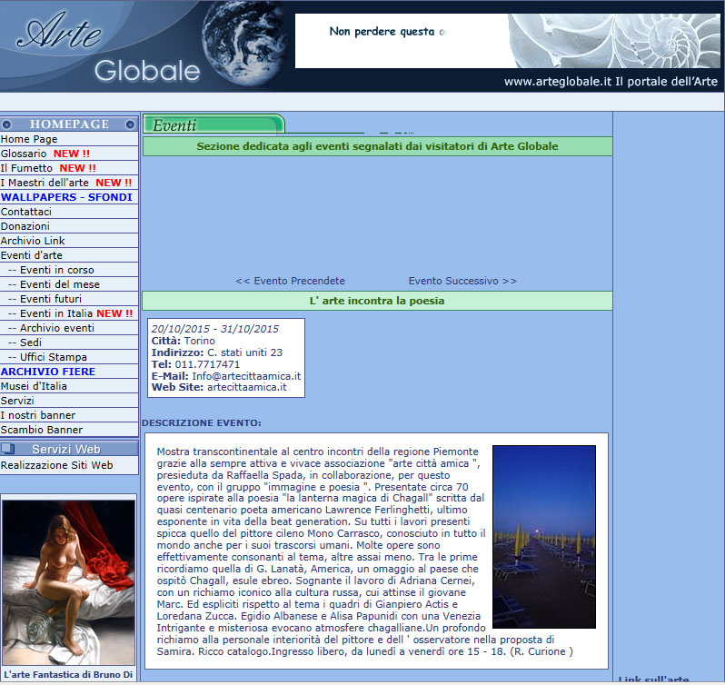Screen dimensions: 725x685
Task: Click the HOMEPAGE sidebar header
Action: [69, 124]
